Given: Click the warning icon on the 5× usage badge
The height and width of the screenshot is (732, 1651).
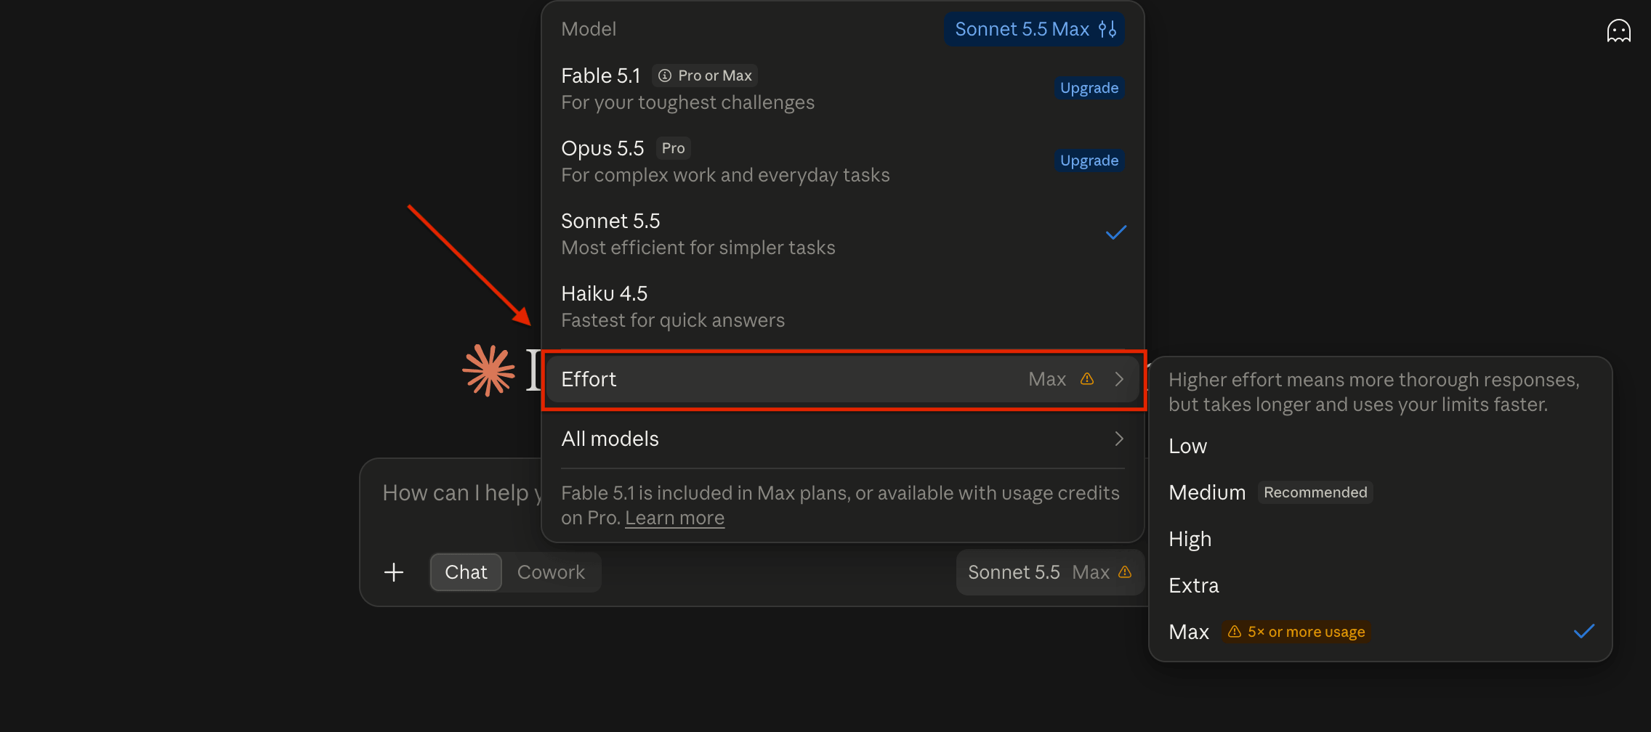Looking at the screenshot, I should point(1235,632).
